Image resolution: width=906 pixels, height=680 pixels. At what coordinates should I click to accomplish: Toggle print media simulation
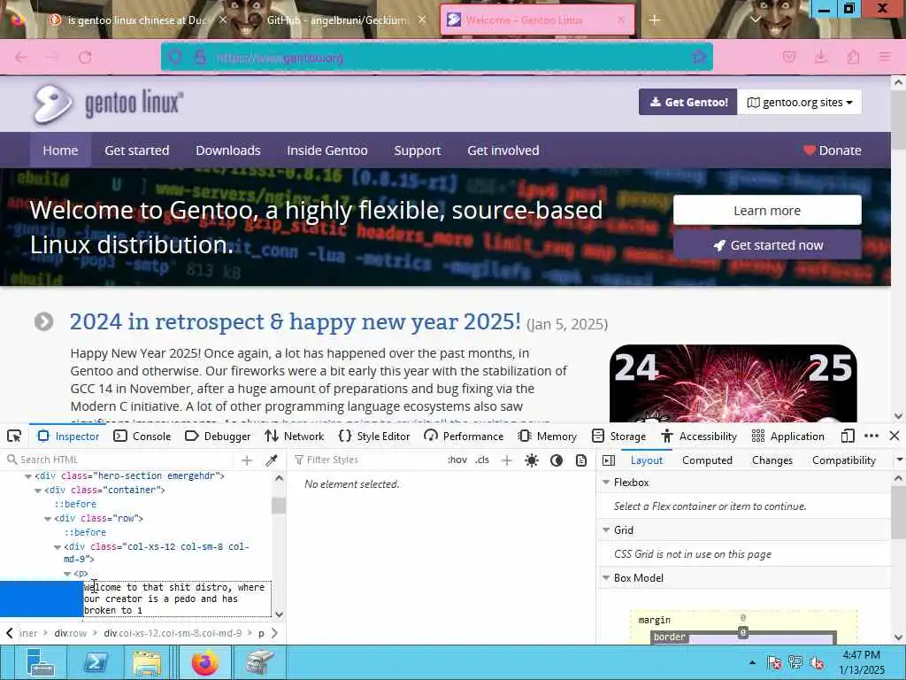click(581, 460)
